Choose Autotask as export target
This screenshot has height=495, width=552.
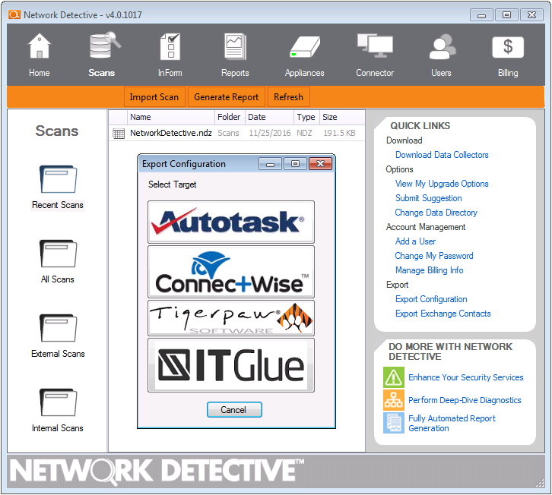[231, 222]
